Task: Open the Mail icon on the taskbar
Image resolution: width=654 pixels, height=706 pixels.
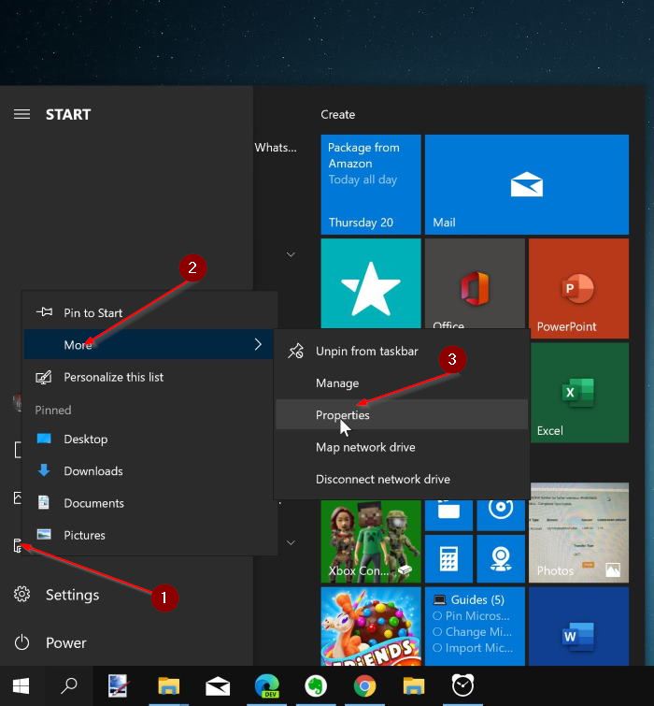Action: click(218, 687)
